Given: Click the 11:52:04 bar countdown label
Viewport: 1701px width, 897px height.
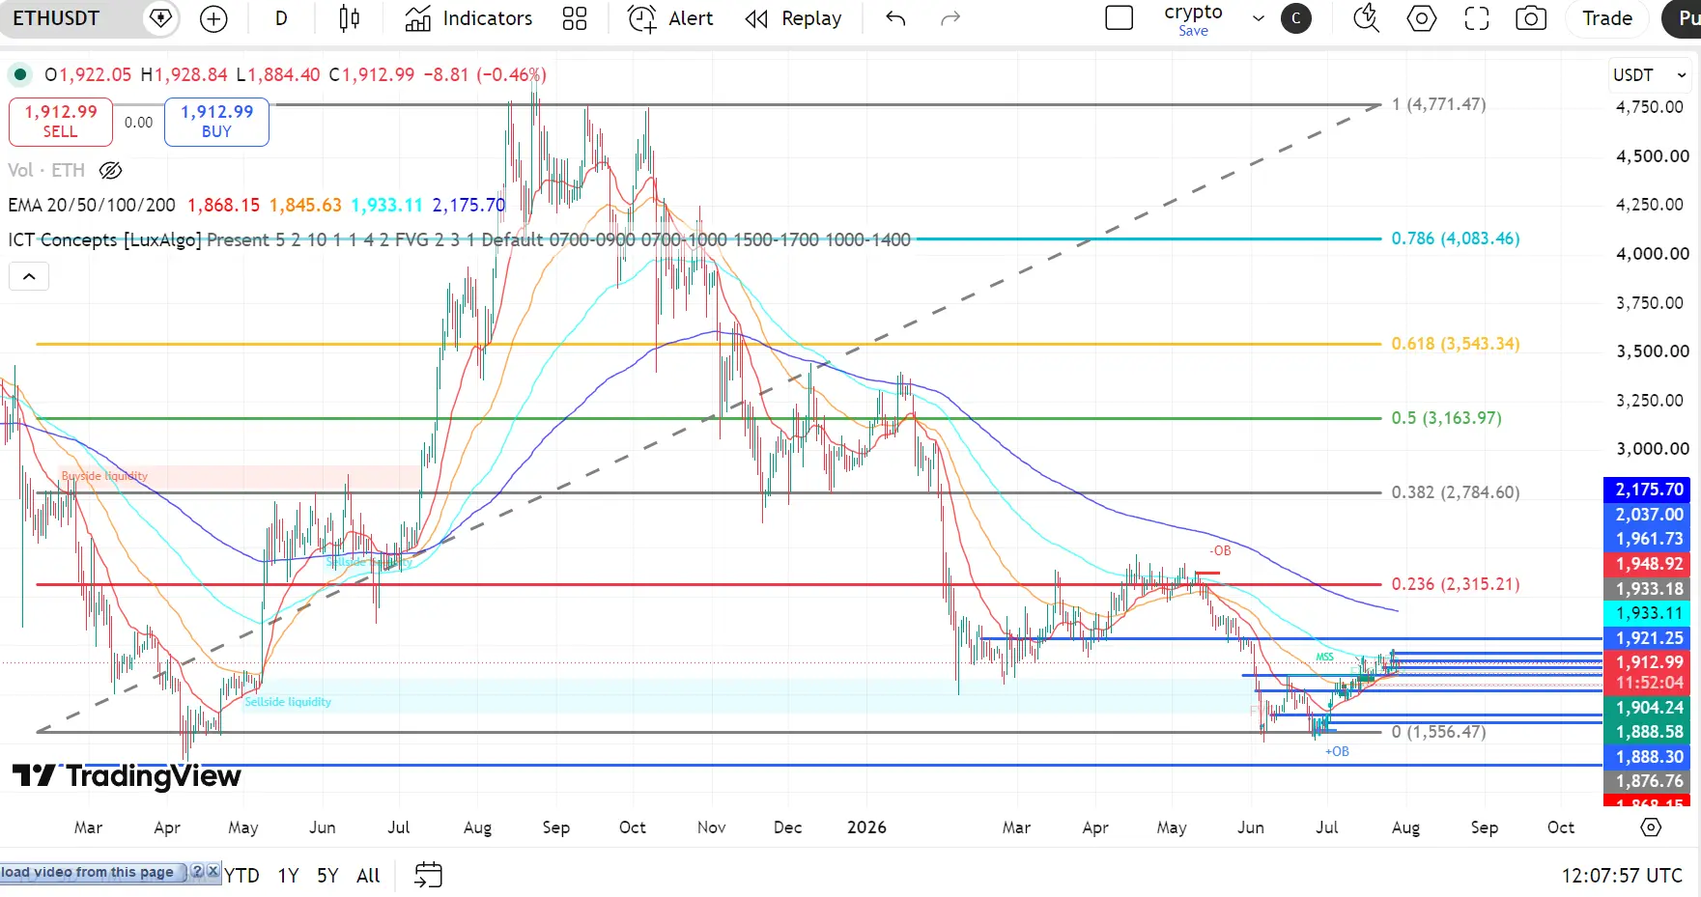Looking at the screenshot, I should point(1649,683).
